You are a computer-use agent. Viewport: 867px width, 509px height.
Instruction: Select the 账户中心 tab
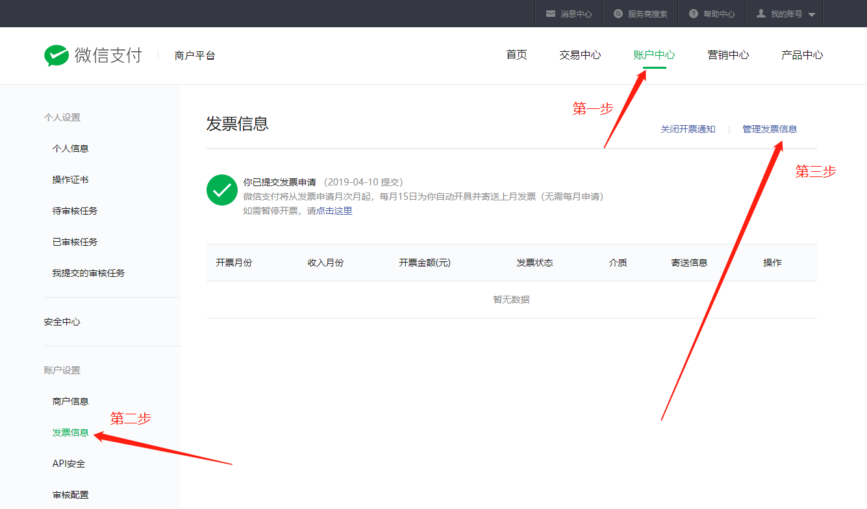(x=654, y=55)
